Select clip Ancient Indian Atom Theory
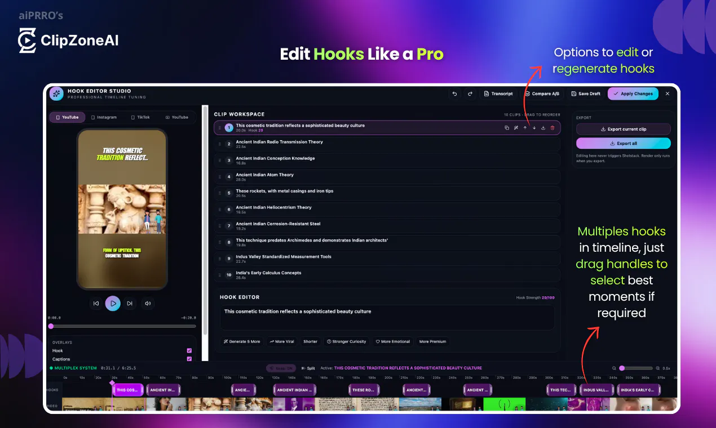Screen dimensions: 716x428 pos(387,177)
